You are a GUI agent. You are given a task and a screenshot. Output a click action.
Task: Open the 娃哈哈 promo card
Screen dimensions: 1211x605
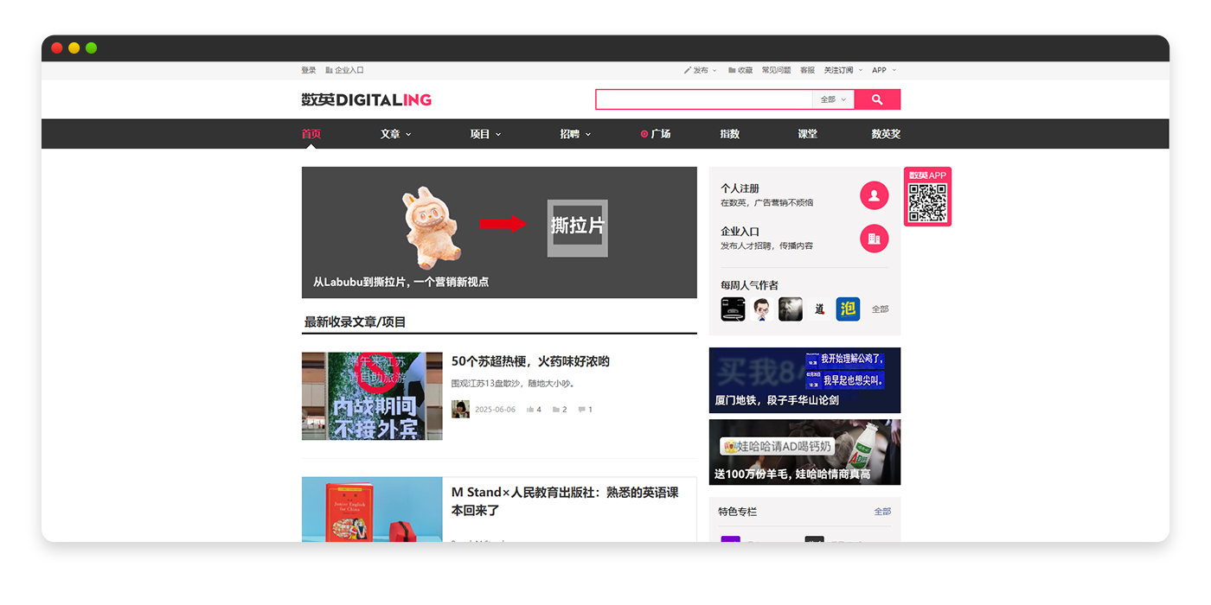pos(804,452)
